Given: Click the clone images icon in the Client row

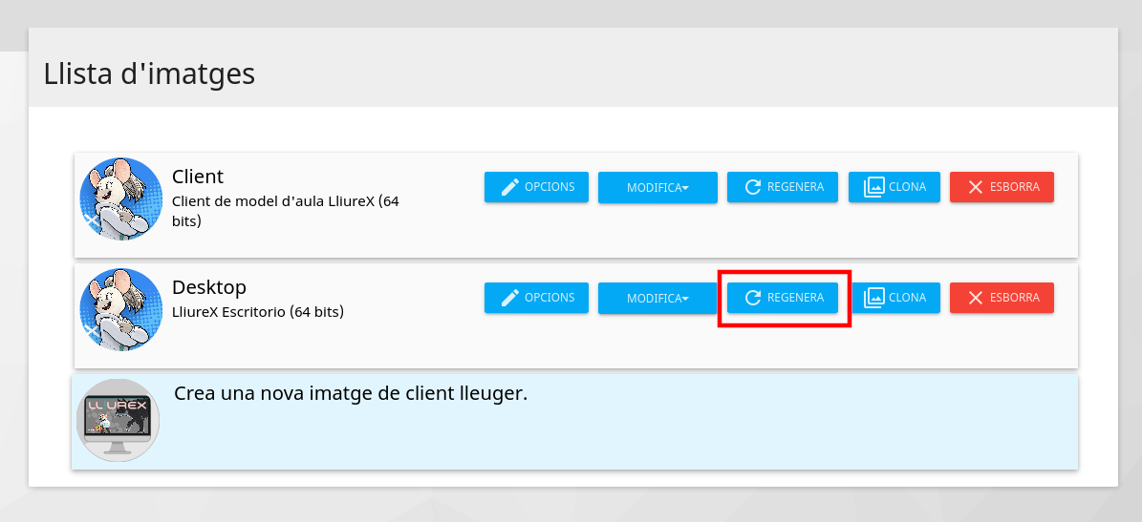Looking at the screenshot, I should [873, 187].
